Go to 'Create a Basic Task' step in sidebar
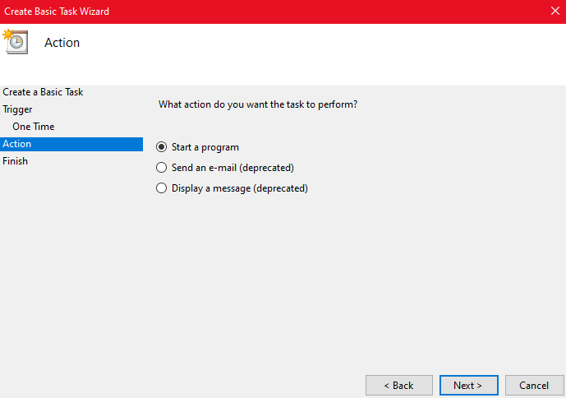 43,92
